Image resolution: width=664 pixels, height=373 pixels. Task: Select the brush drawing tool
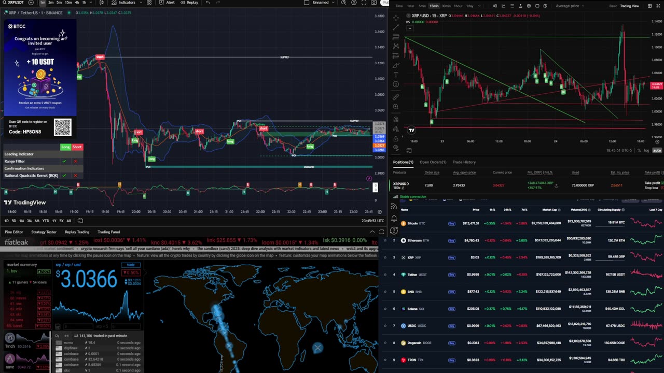pyautogui.click(x=396, y=65)
